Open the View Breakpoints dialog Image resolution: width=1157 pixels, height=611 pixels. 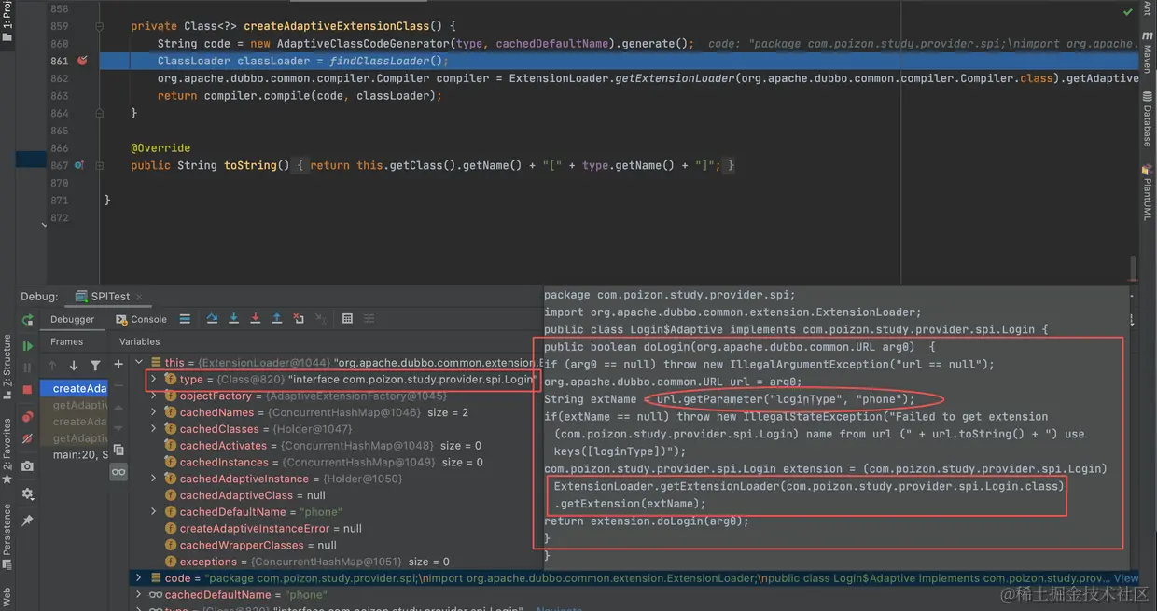pyautogui.click(x=28, y=417)
